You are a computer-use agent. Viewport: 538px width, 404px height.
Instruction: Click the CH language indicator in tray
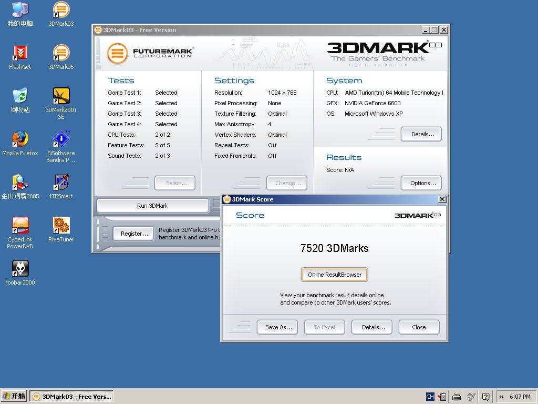(x=430, y=397)
